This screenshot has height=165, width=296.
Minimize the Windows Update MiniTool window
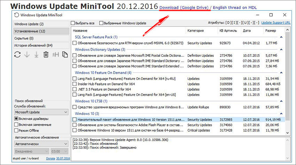tap(257, 15)
